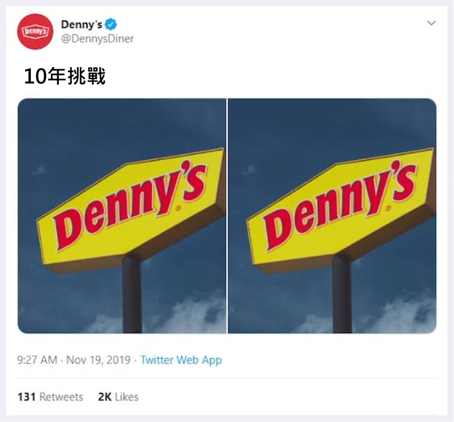View the 2K Likes list
Image resolution: width=454 pixels, height=422 pixels.
(x=118, y=397)
